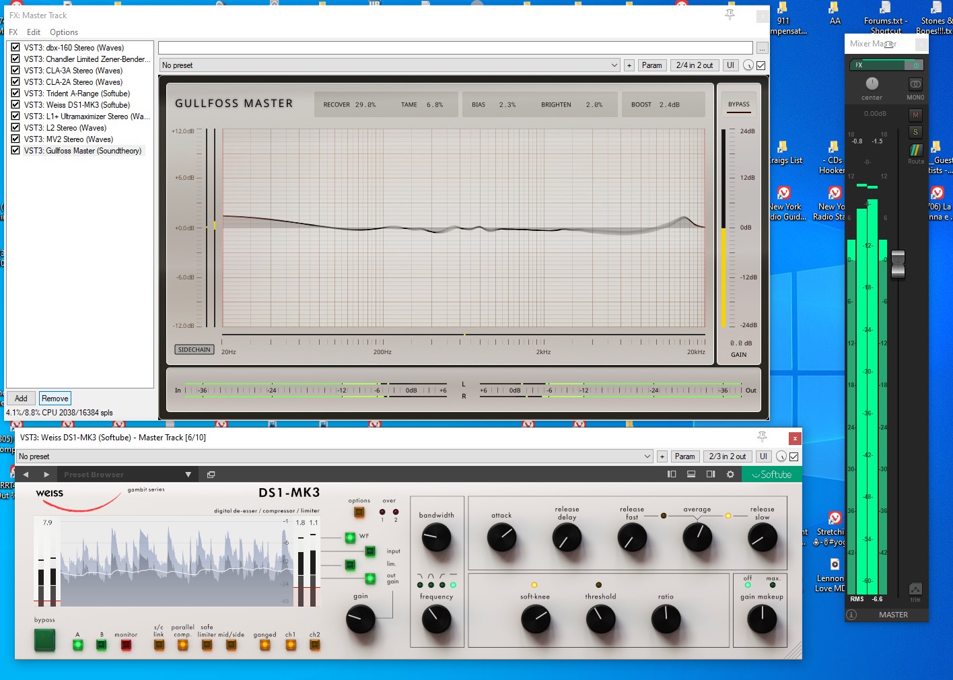Open the Softube settings gear
The image size is (953, 680).
[730, 475]
